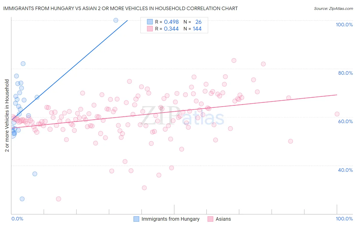Click the 80.0% y-axis label

tap(345, 73)
